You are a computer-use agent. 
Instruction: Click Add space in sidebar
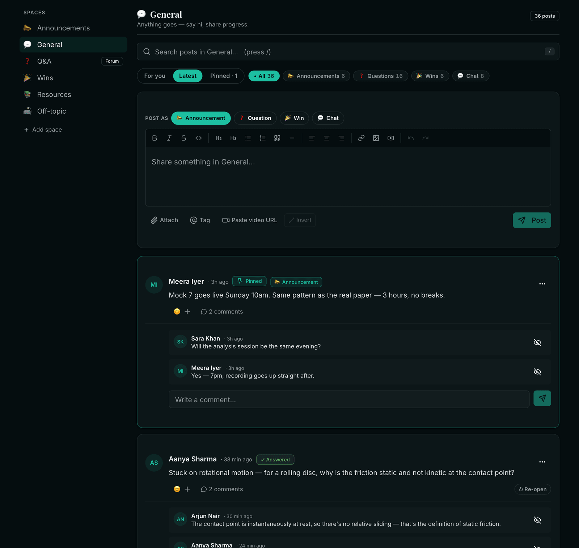coord(43,130)
